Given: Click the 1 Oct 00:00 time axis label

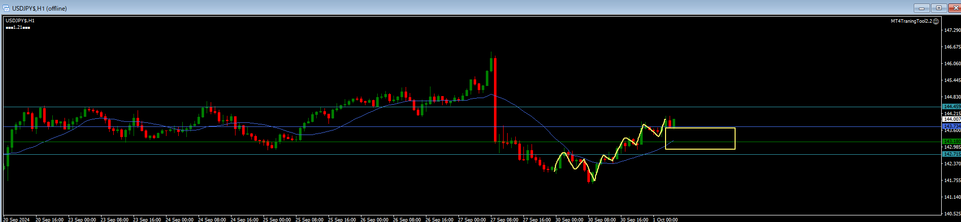Looking at the screenshot, I should (666, 219).
